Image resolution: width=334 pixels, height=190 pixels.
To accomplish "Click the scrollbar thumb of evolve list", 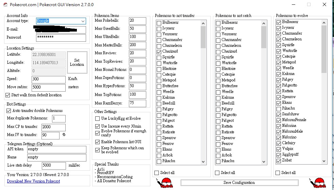I will (x=324, y=49).
